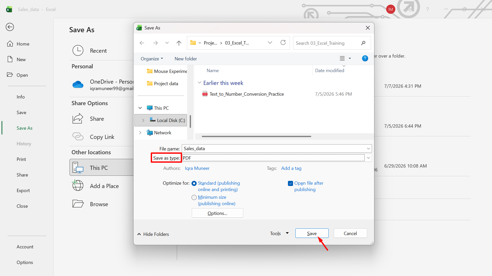Collapse the Earlier this week group
This screenshot has height=276, width=492.
199,83
